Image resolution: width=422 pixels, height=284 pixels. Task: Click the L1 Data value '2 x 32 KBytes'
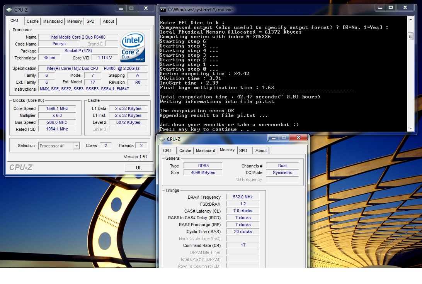(x=128, y=108)
